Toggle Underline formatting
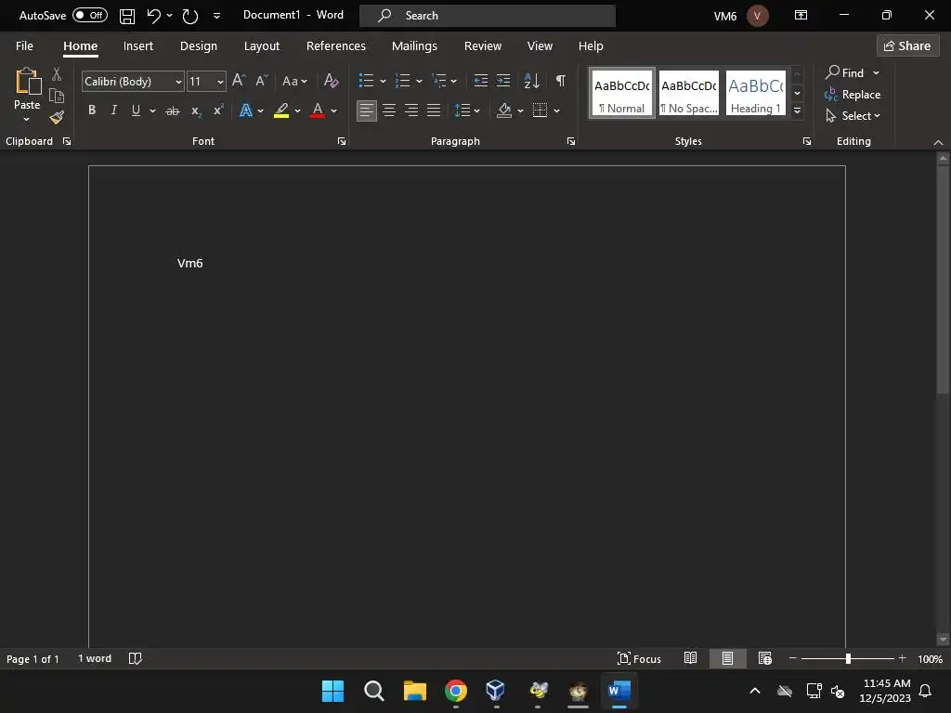The width and height of the screenshot is (951, 713). tap(136, 110)
